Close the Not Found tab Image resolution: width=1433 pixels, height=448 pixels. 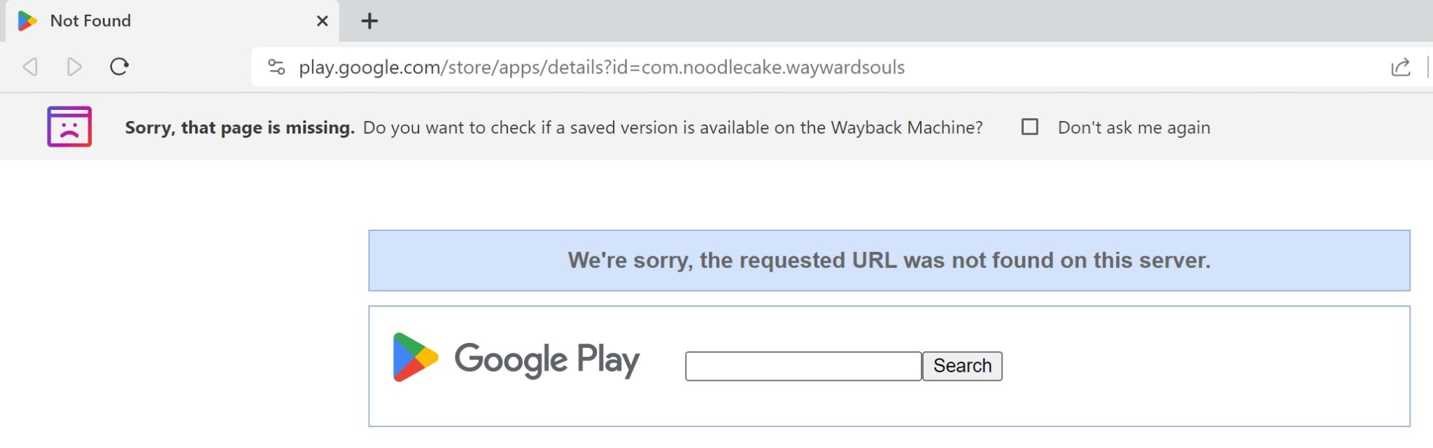[x=322, y=21]
